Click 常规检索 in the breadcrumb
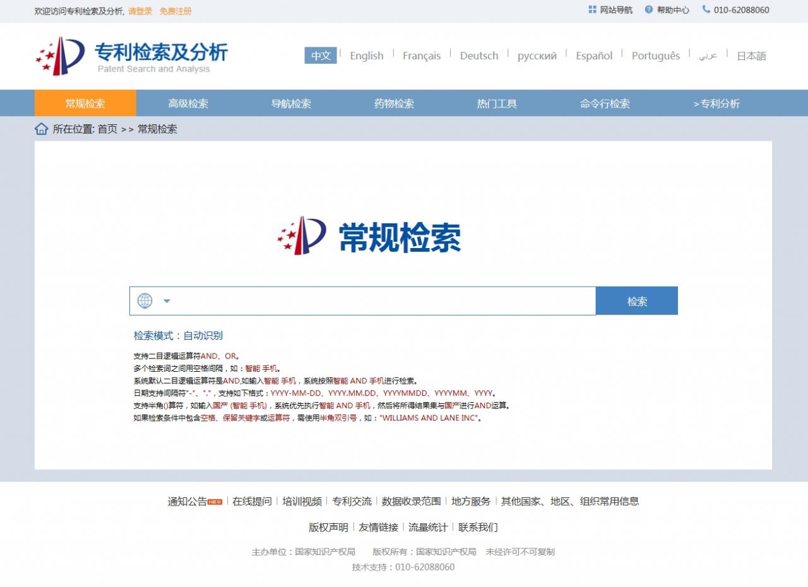This screenshot has height=587, width=808. click(x=157, y=129)
